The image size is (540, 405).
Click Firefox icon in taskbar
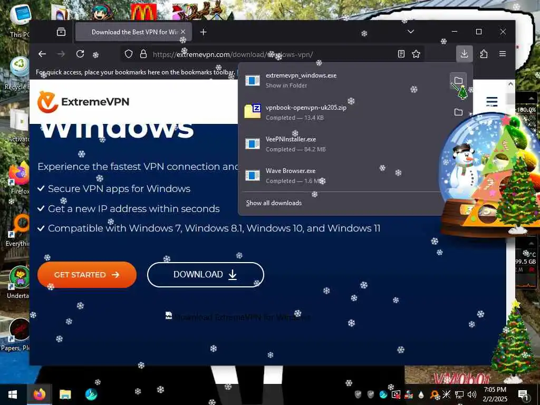[x=39, y=394]
